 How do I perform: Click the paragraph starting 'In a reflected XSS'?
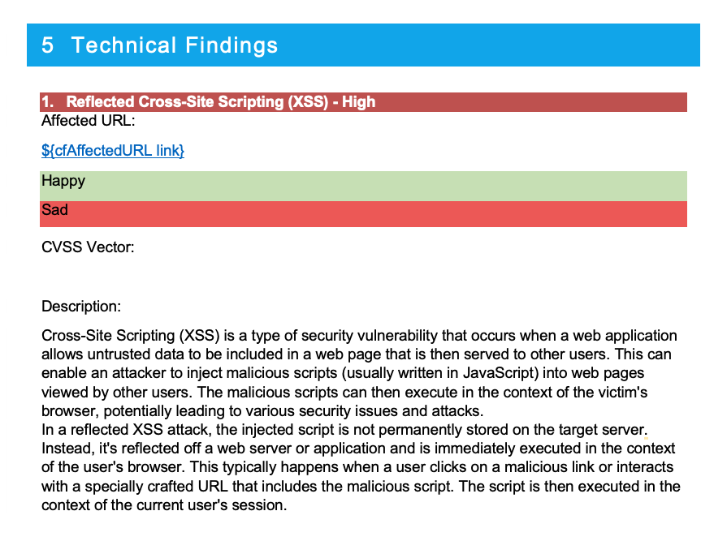(361, 467)
